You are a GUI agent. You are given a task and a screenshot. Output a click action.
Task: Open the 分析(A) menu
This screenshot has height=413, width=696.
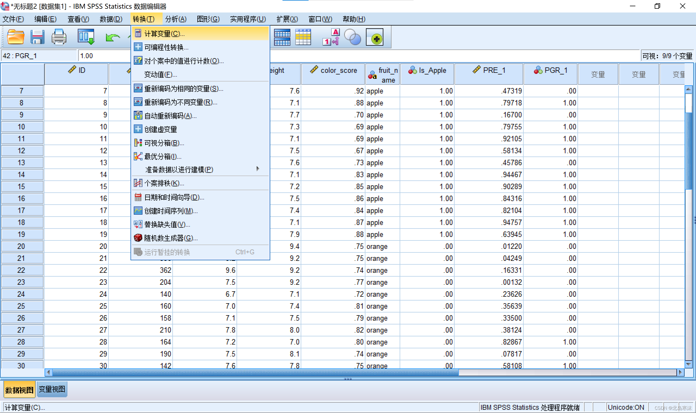[x=176, y=19]
